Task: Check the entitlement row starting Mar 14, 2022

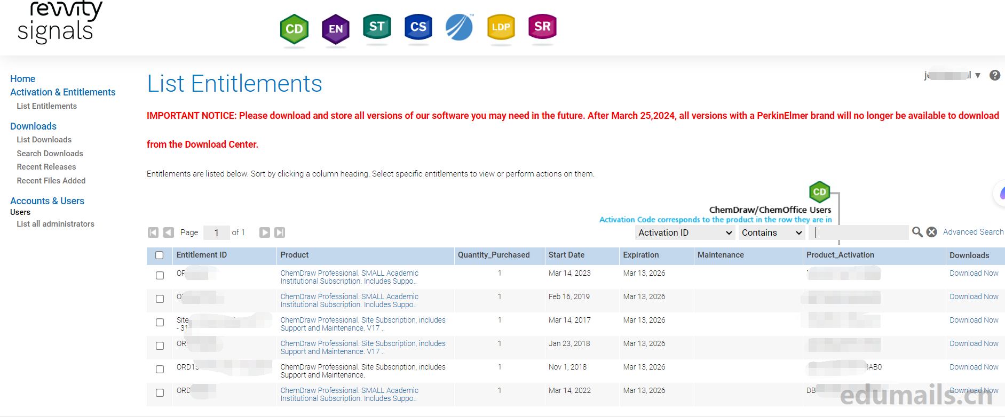Action: pyautogui.click(x=160, y=393)
